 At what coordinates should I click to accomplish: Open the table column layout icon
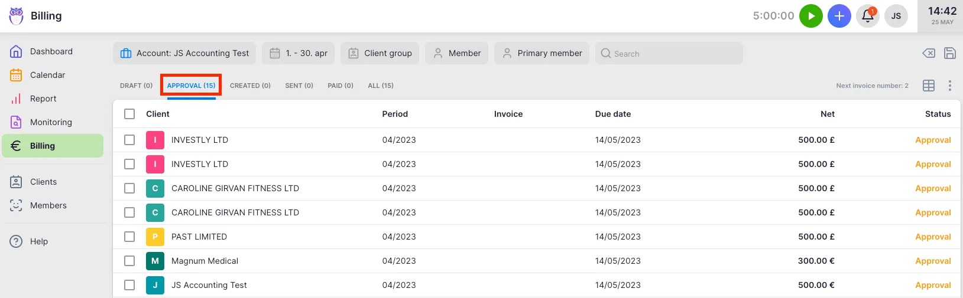928,86
